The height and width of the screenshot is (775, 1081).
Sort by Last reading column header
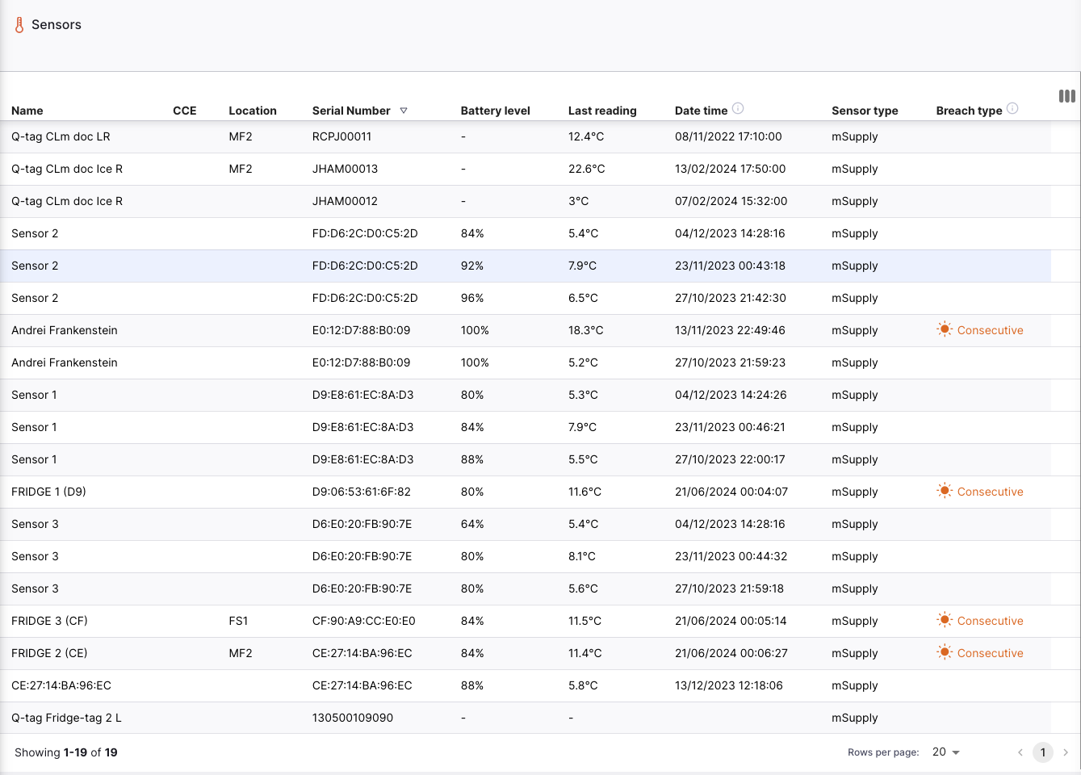pyautogui.click(x=602, y=111)
